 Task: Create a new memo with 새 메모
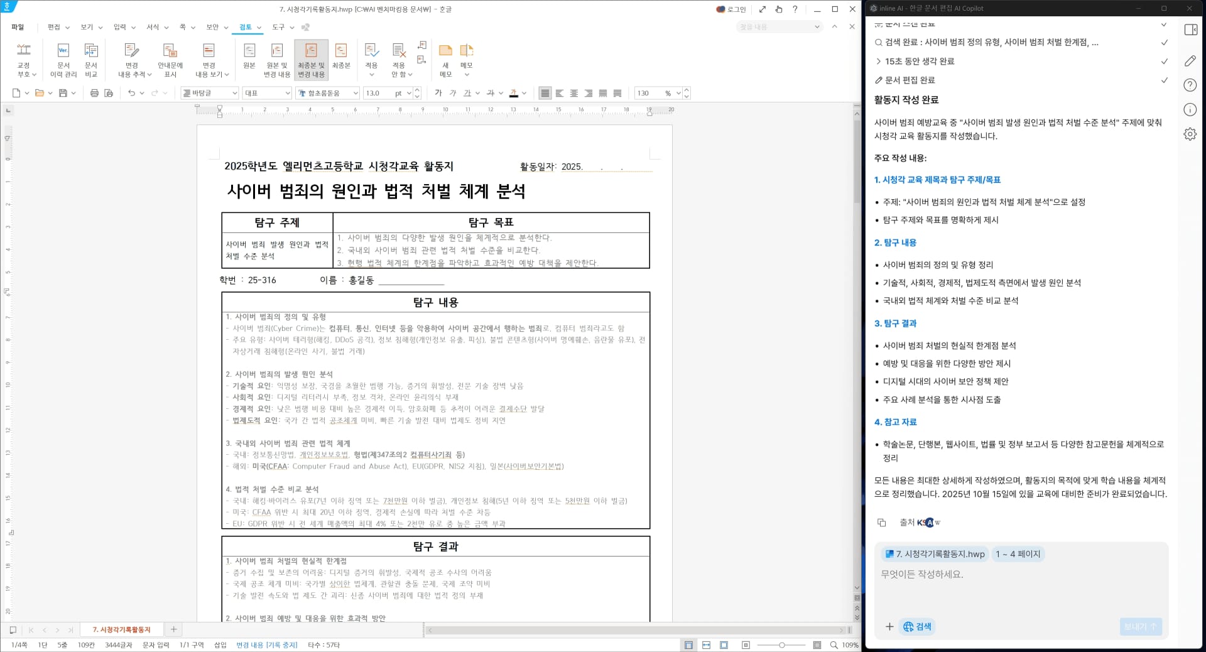tap(445, 60)
